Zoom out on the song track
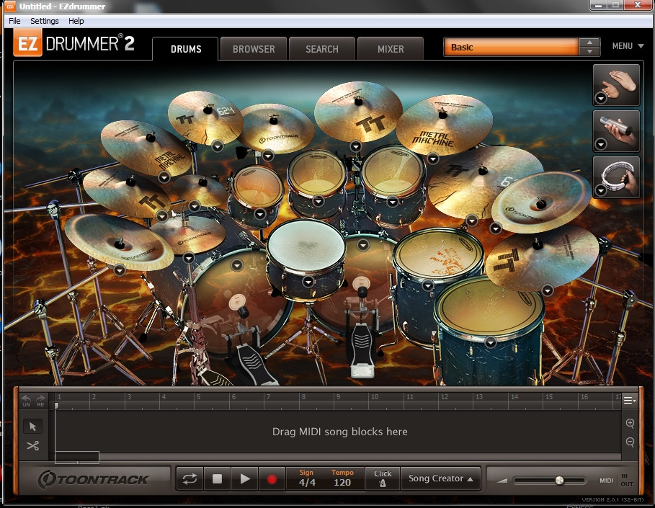 tap(631, 442)
